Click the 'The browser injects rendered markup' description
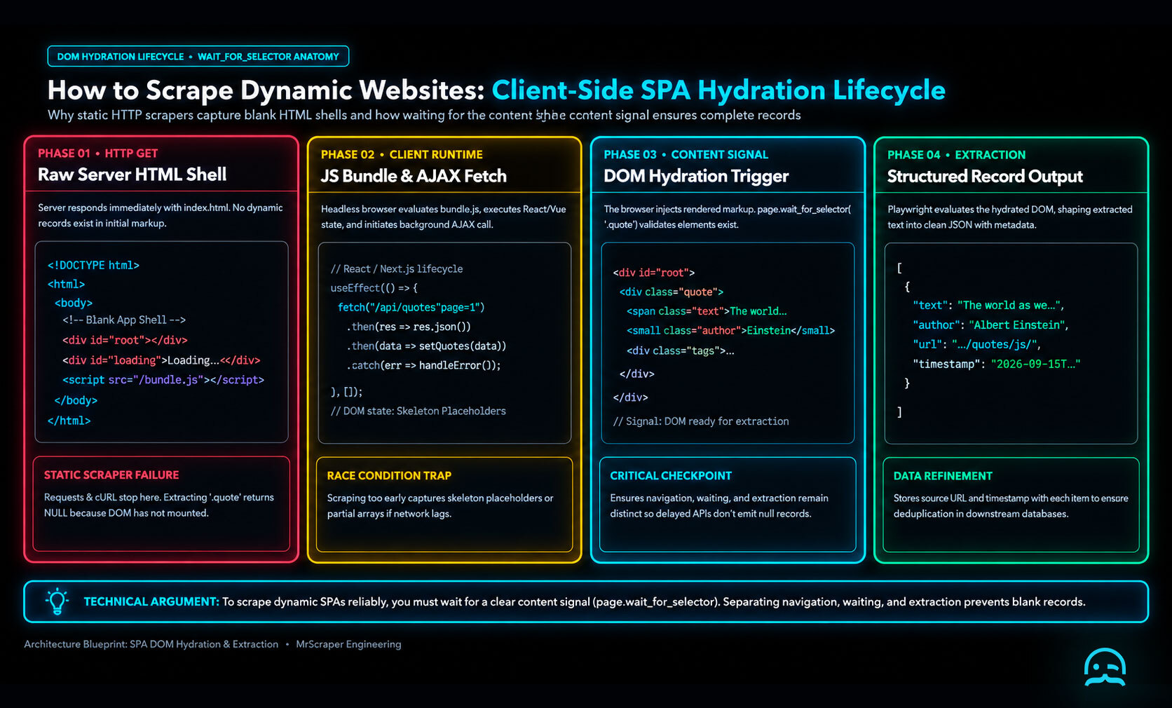The height and width of the screenshot is (708, 1172). (728, 217)
